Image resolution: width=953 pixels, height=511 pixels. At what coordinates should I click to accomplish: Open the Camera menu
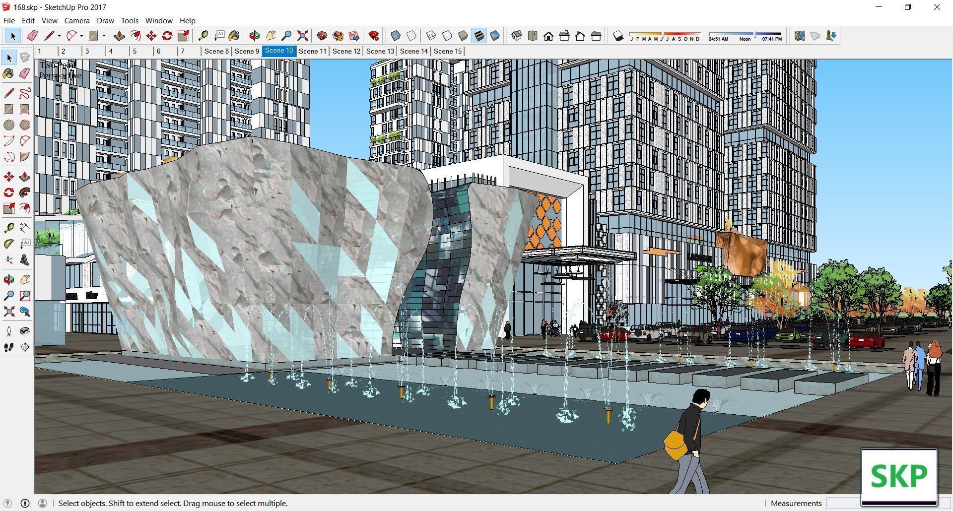tap(77, 20)
